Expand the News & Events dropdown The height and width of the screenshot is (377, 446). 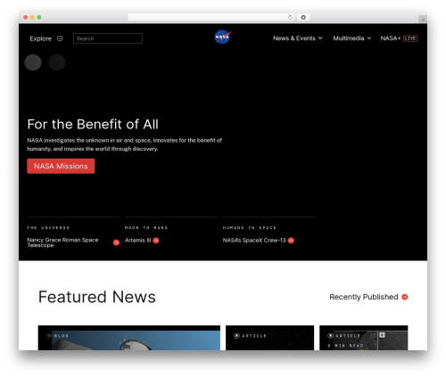298,38
